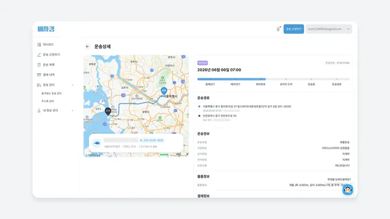Select 주소록 관리 submenu item

(48, 101)
